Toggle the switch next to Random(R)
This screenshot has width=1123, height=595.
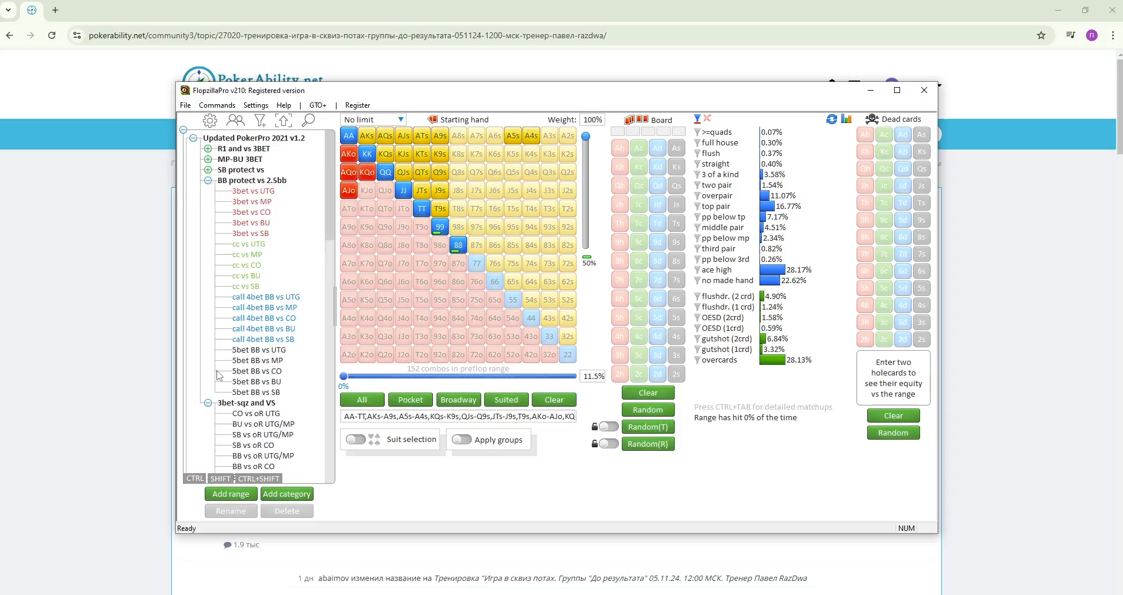[609, 444]
